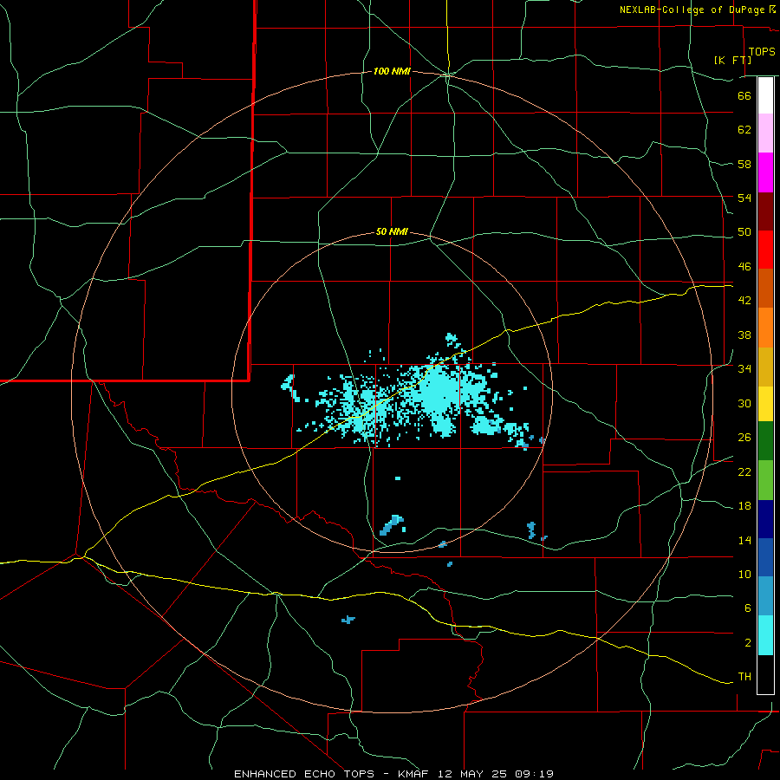Click the "14" scale value
This screenshot has height=780, width=780.
(x=744, y=540)
